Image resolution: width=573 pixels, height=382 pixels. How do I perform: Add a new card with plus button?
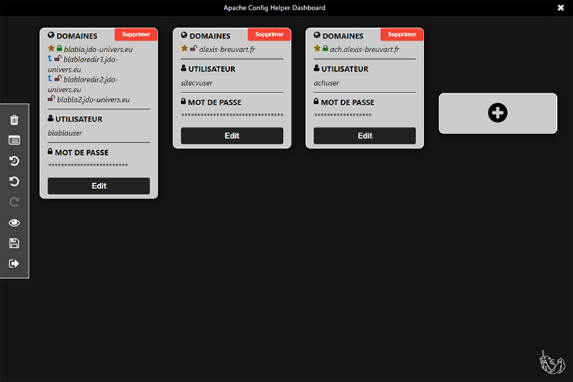pyautogui.click(x=497, y=113)
